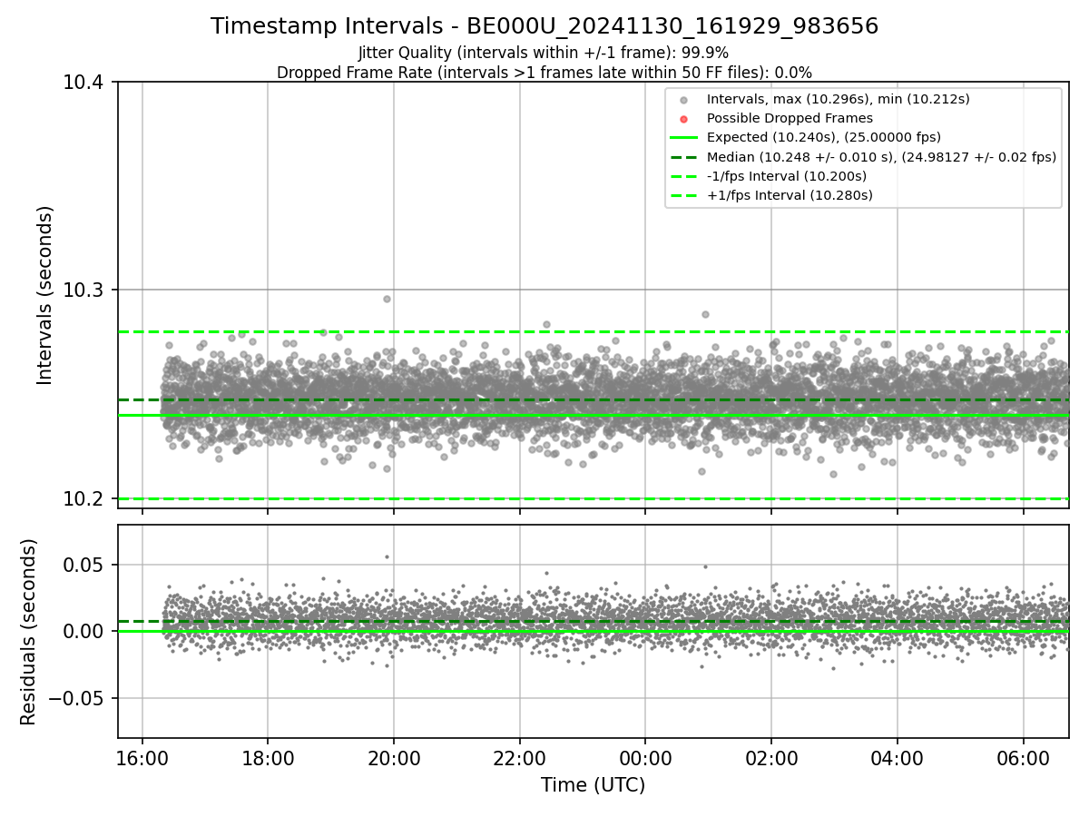Click the x-axis tick label 00:00

[645, 758]
